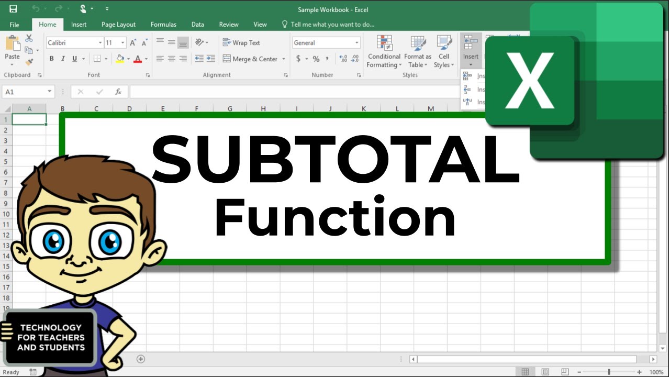This screenshot has width=670, height=377.
Task: Toggle Touch/Mouse mode icon
Action: point(83,9)
